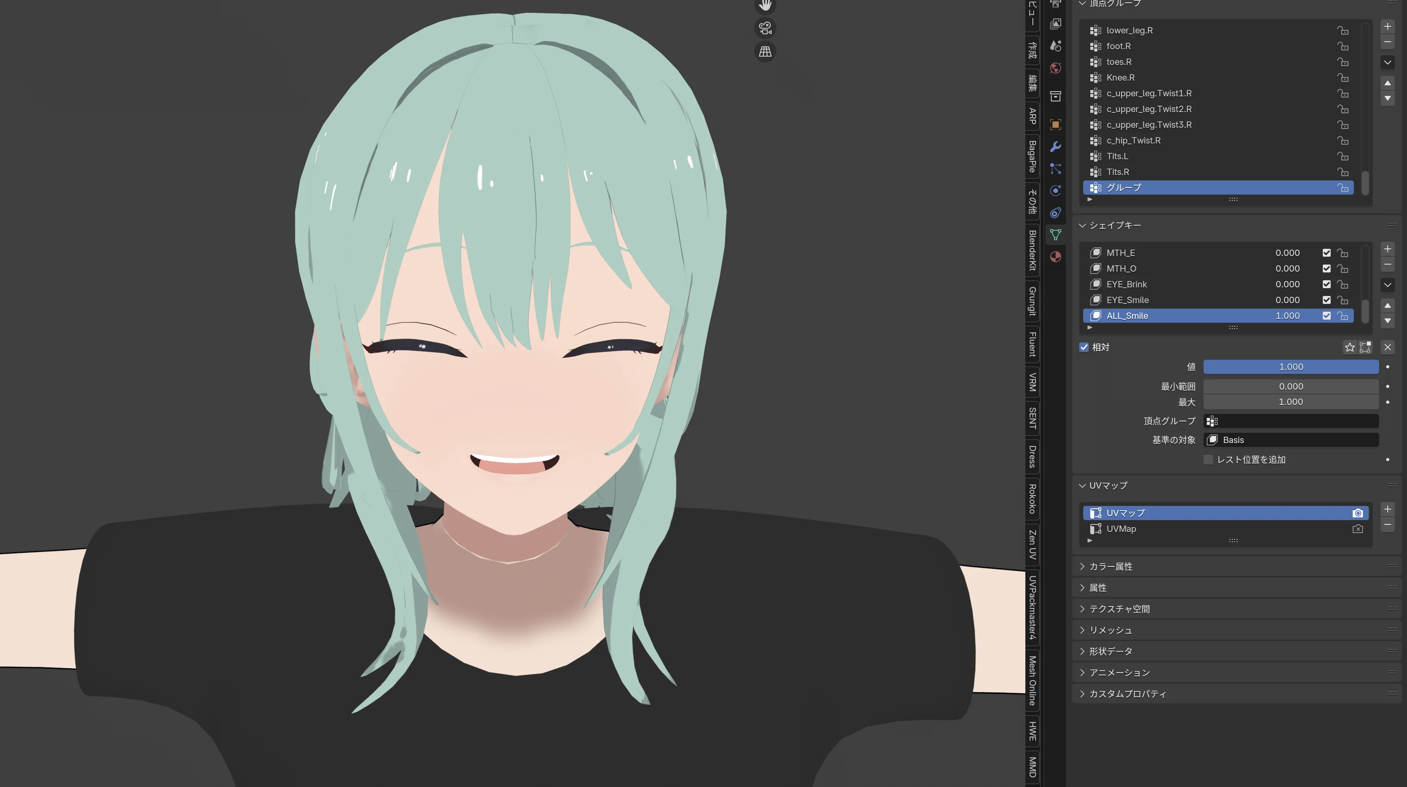
Task: Open the Modifier wrench properties tab
Action: click(1055, 147)
